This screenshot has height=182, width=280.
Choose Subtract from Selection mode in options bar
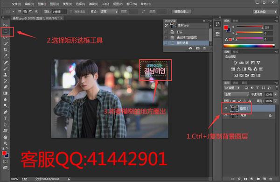click(31, 11)
